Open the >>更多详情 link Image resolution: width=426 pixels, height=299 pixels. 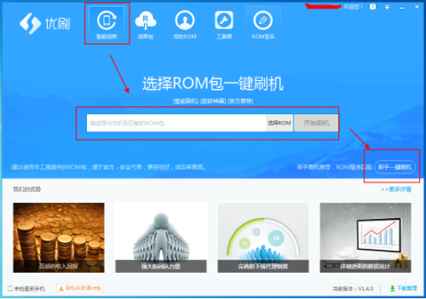396,189
